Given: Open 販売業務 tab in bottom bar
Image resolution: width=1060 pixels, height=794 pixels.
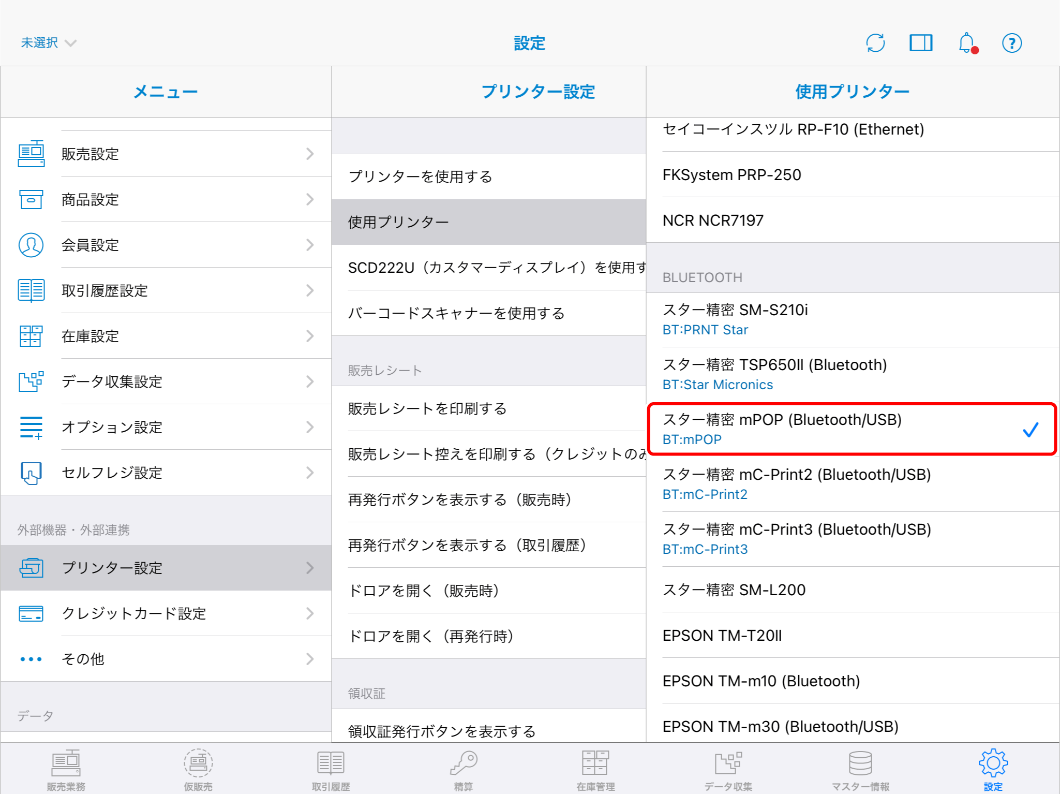Looking at the screenshot, I should click(x=66, y=770).
